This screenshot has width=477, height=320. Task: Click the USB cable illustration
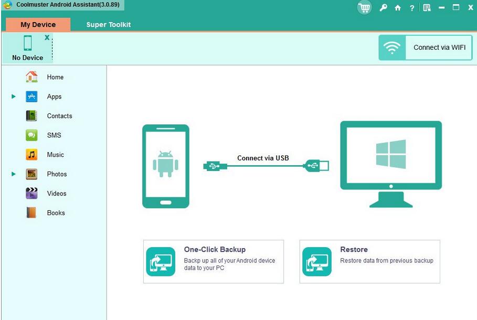tap(266, 166)
